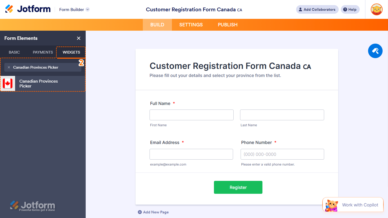
Task: Open the PUBLISH tab
Action: [x=227, y=24]
